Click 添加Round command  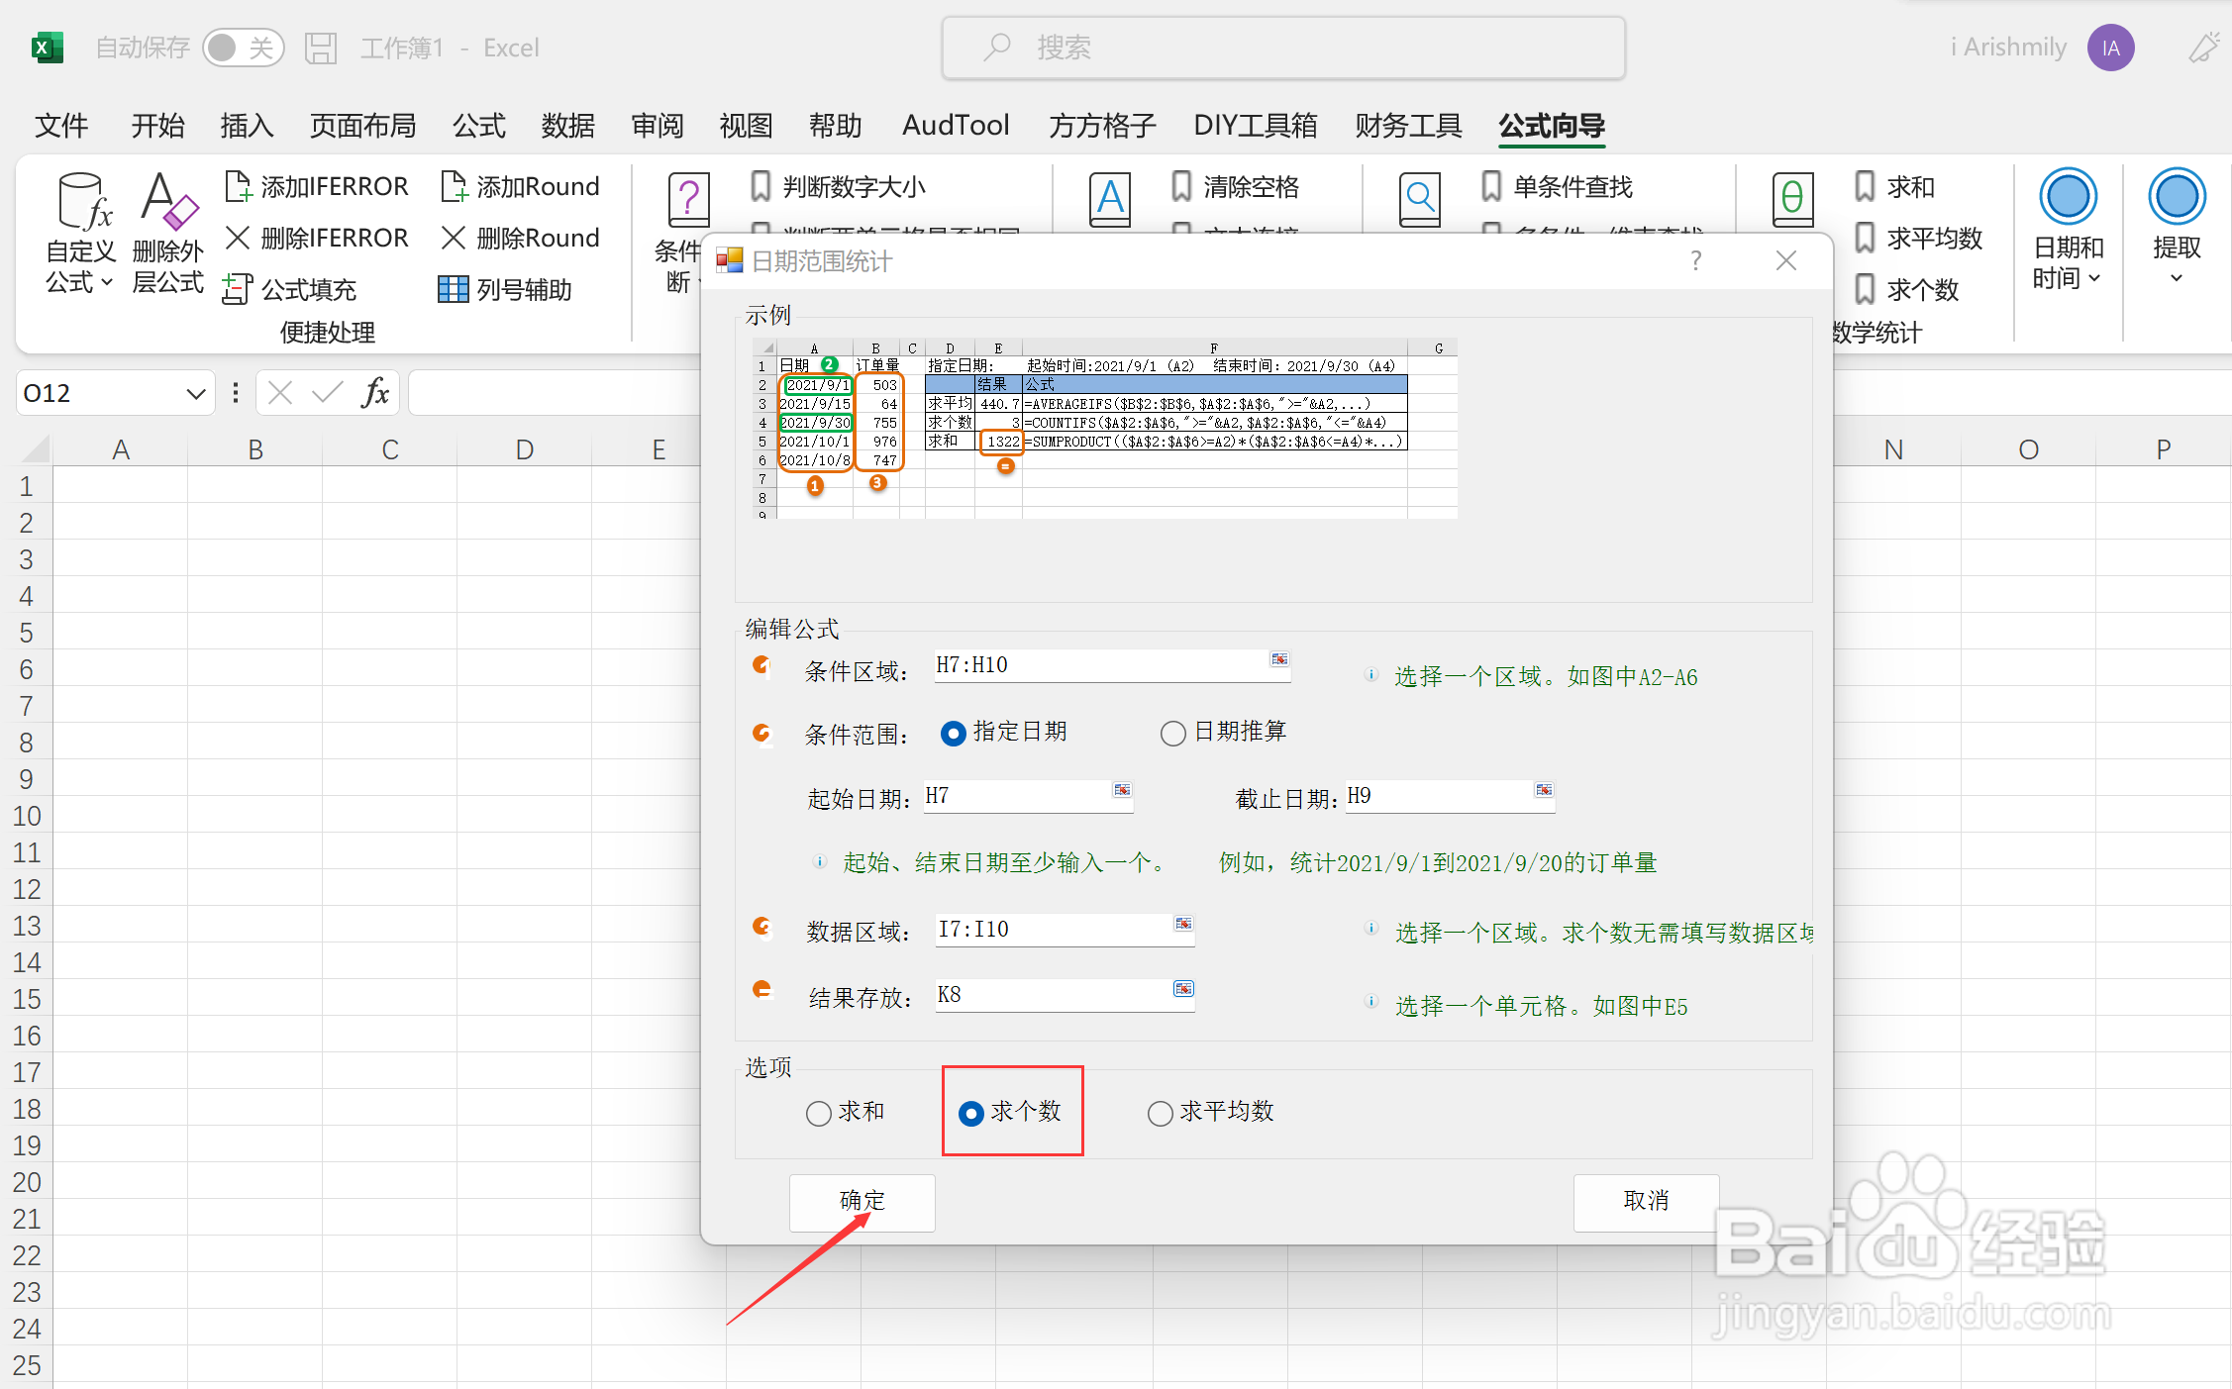pyautogui.click(x=520, y=186)
